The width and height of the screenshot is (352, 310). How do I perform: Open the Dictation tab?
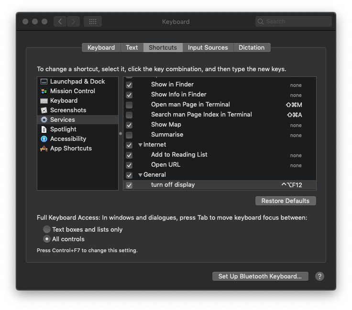[x=252, y=47]
